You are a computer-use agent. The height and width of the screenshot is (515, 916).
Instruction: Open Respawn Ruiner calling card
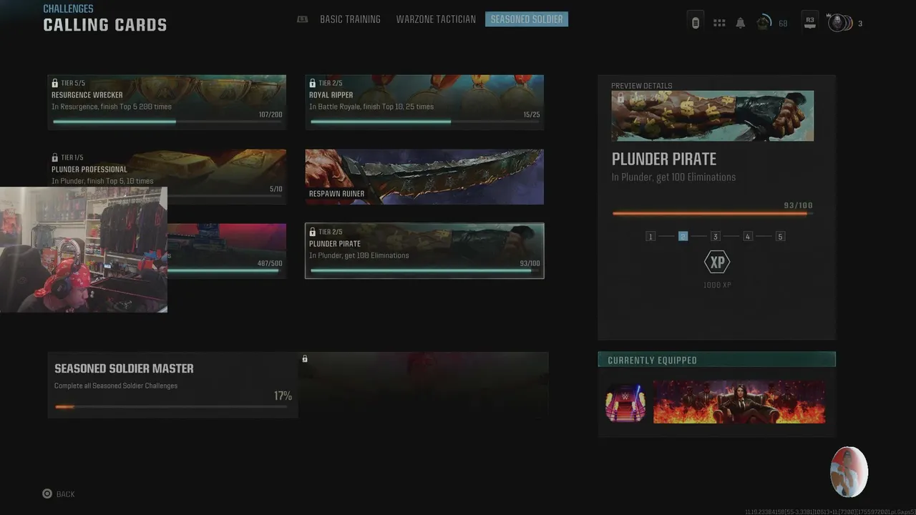point(424,177)
